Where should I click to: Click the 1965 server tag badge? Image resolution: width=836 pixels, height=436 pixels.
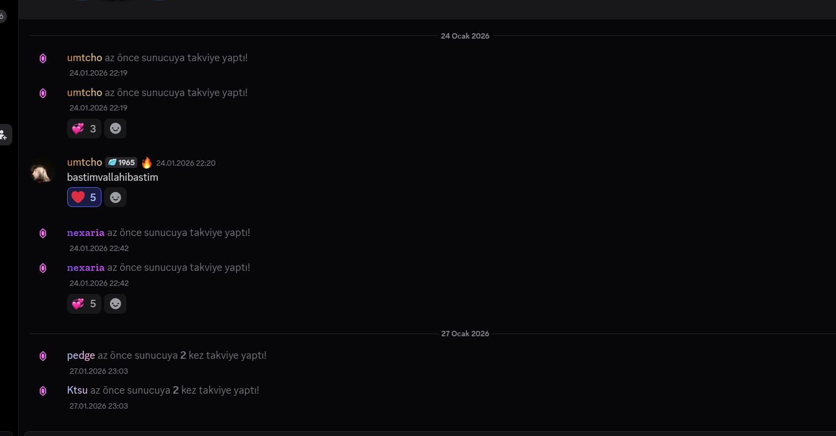[122, 162]
